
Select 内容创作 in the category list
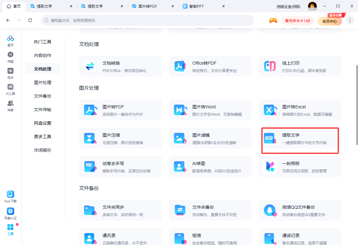click(x=42, y=55)
